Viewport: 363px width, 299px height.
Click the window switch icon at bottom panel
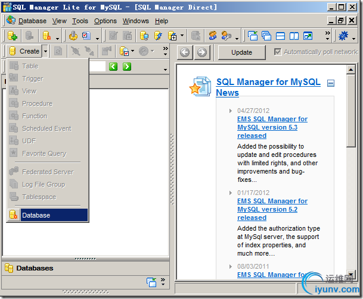pos(151,282)
